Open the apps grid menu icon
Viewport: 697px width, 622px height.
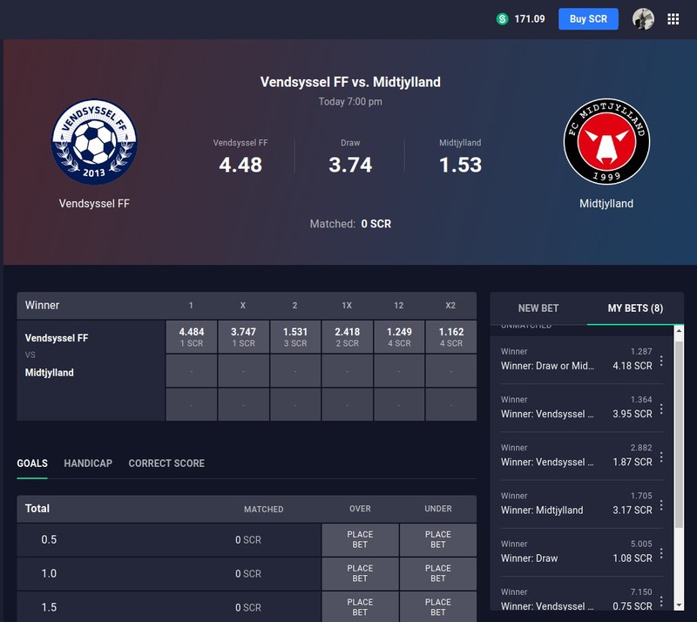pos(673,19)
